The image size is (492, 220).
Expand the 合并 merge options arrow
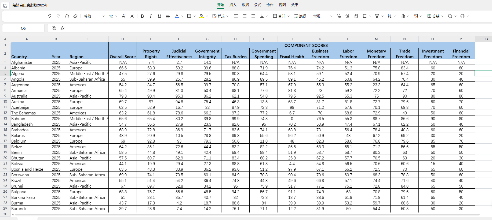pyautogui.click(x=289, y=16)
